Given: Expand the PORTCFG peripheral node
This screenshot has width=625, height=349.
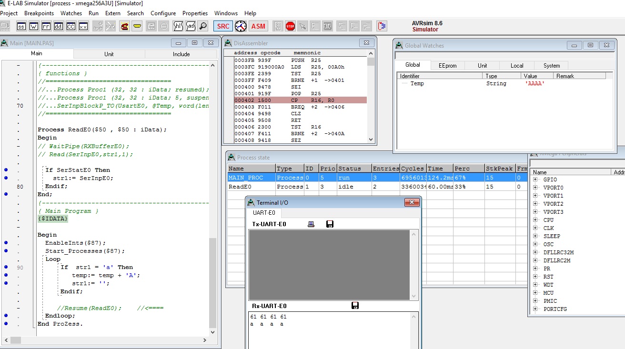Looking at the screenshot, I should coord(535,309).
